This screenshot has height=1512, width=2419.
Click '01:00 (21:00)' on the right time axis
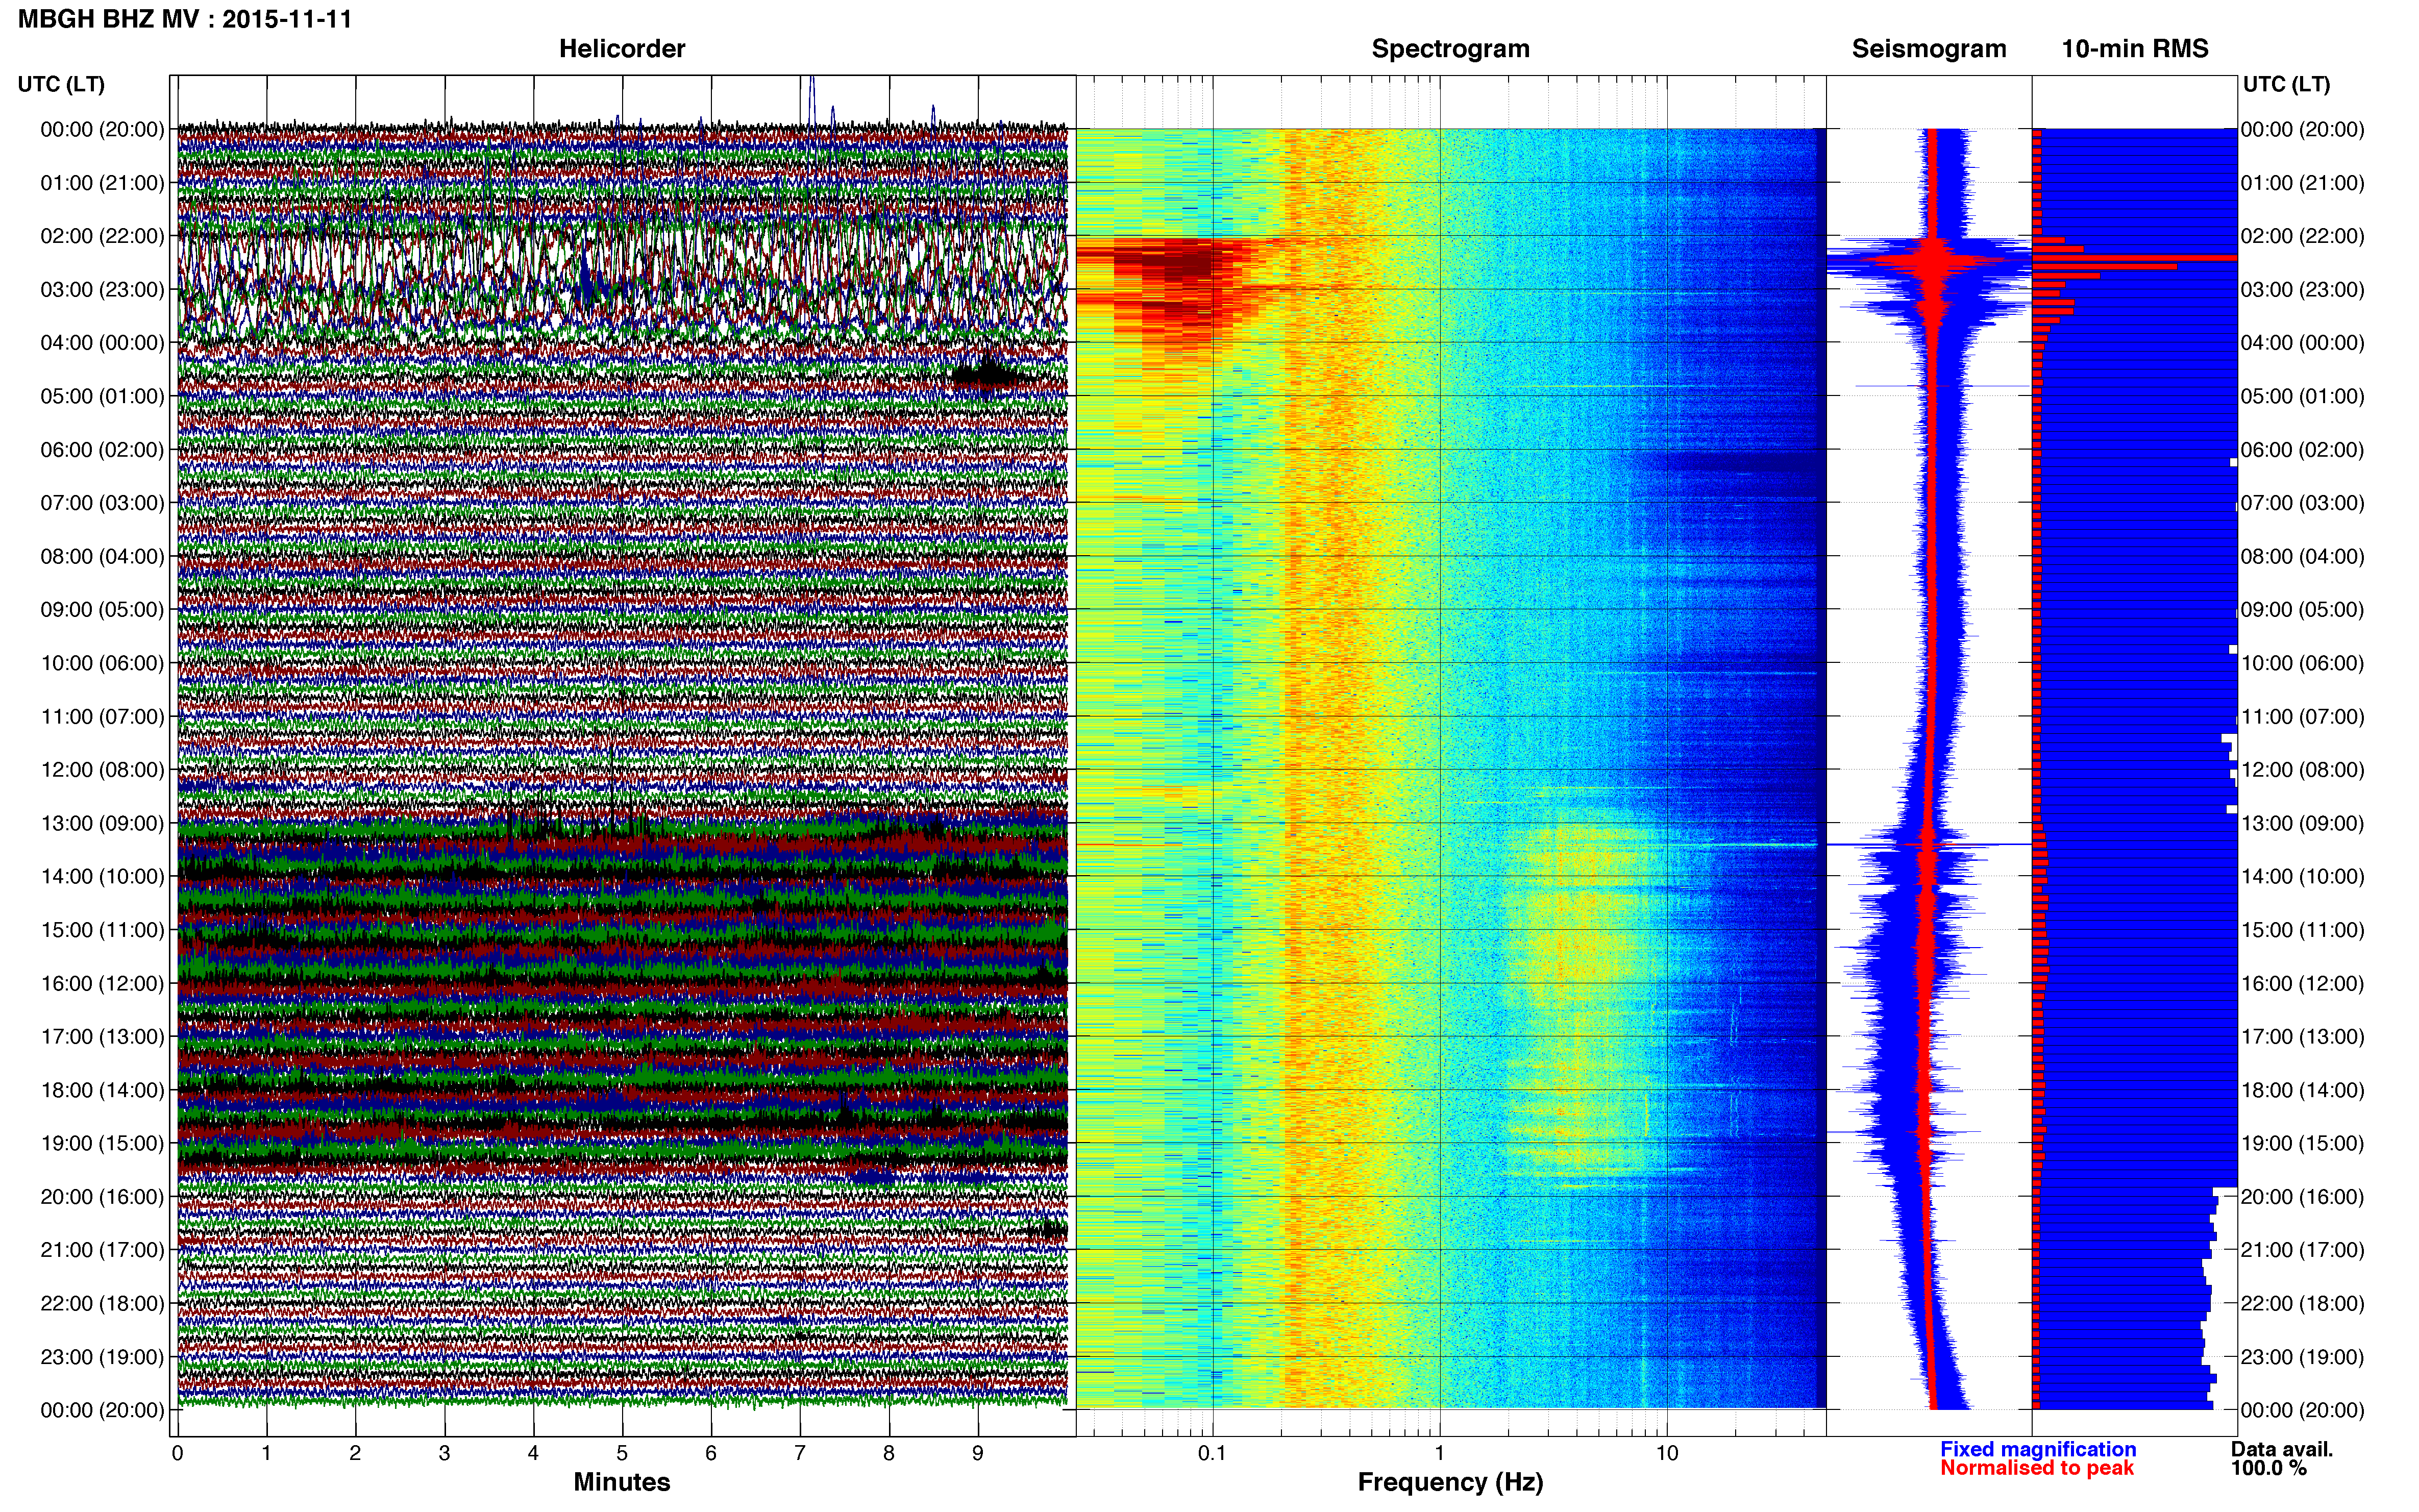[2302, 183]
